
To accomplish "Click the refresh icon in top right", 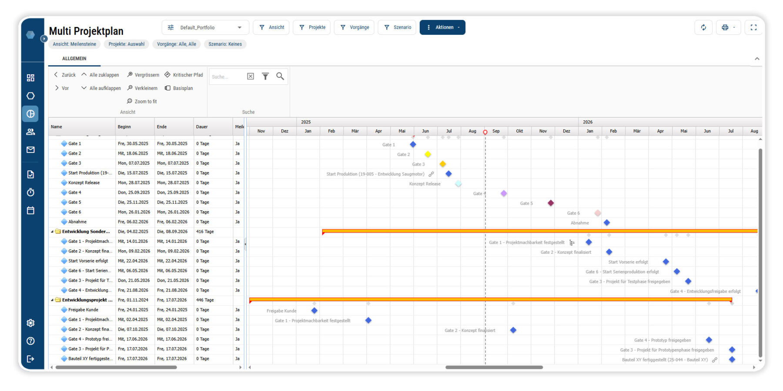I will [x=703, y=27].
